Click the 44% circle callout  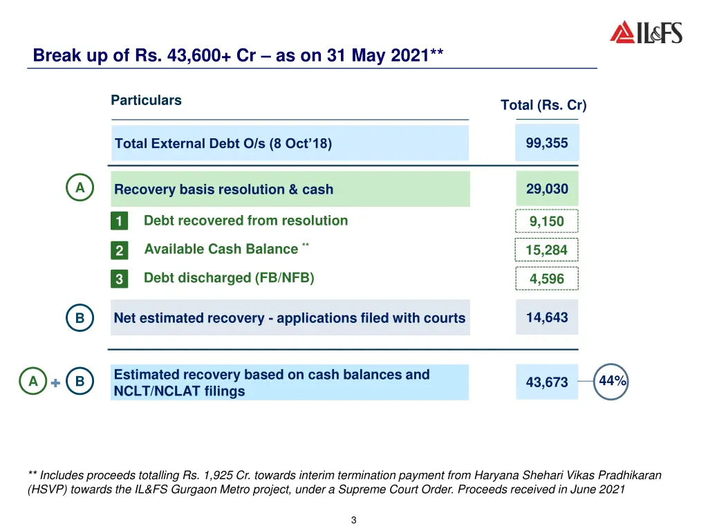click(611, 382)
